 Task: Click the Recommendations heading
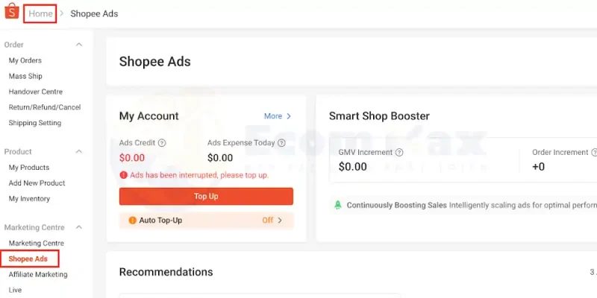(166, 272)
